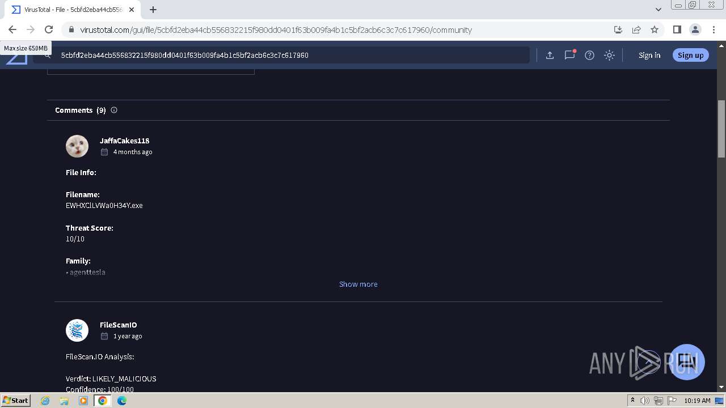Open the Chrome three-dot menu
The height and width of the screenshot is (408, 726).
tap(713, 29)
